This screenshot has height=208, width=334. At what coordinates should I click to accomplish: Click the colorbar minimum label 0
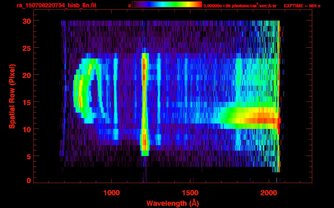(129, 6)
